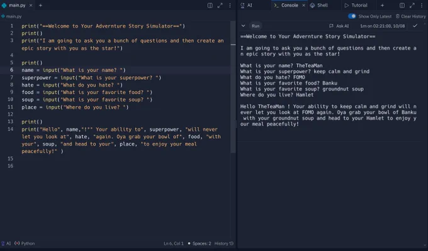Image resolution: width=428 pixels, height=251 pixels.
Task: Close the Console tab
Action: (303, 5)
